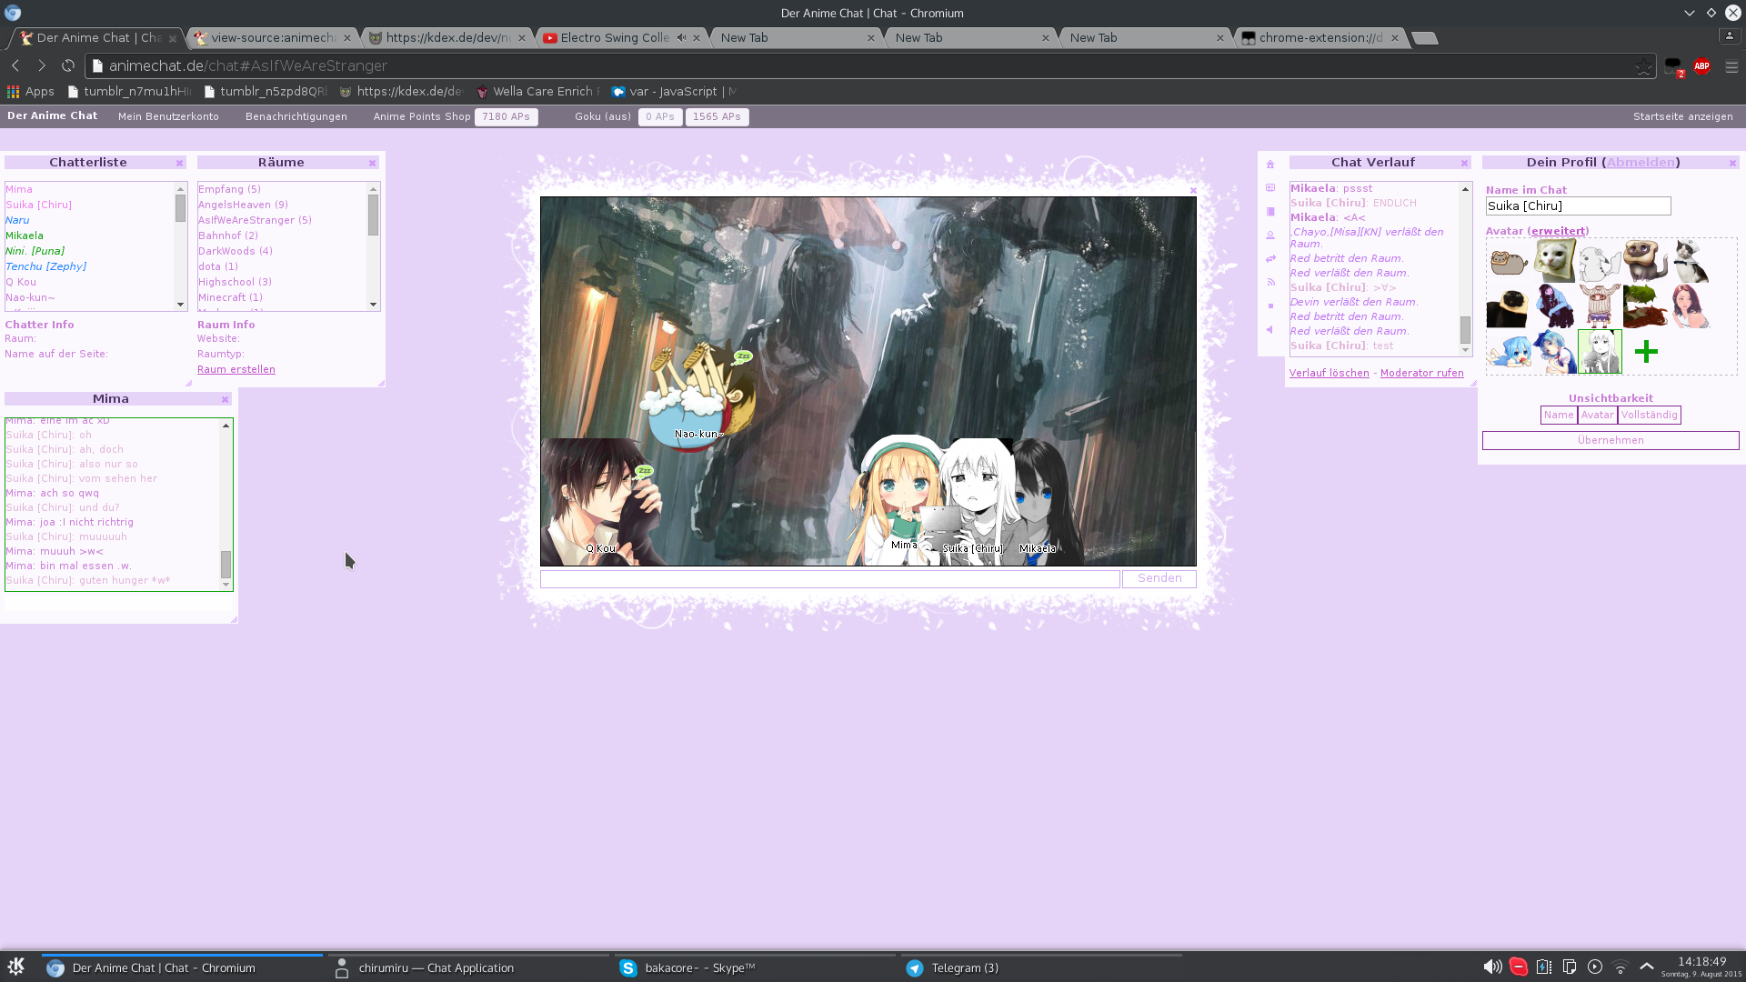
Task: Select AngelsHeaven (9) room
Action: tap(243, 205)
